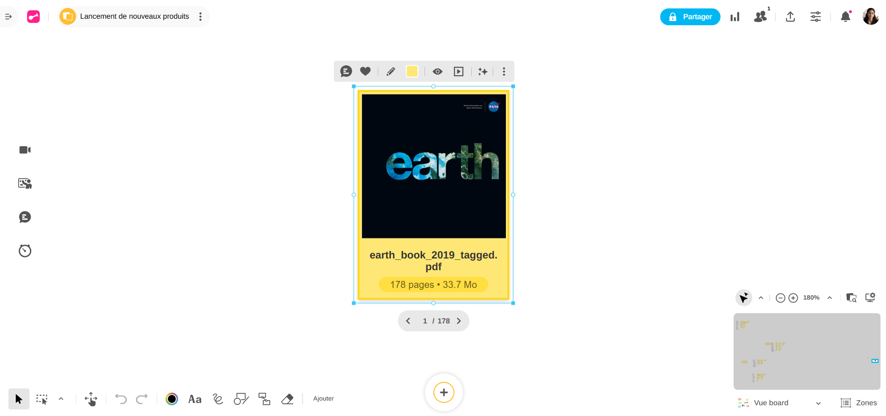Like the card with heart icon
This screenshot has width=886, height=416.
365,72
